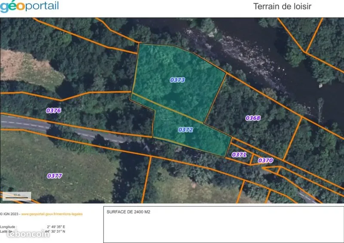The image size is (344, 243).
Task: Click the latitude value 44° 30' 31" N
Action: [x=55, y=231]
